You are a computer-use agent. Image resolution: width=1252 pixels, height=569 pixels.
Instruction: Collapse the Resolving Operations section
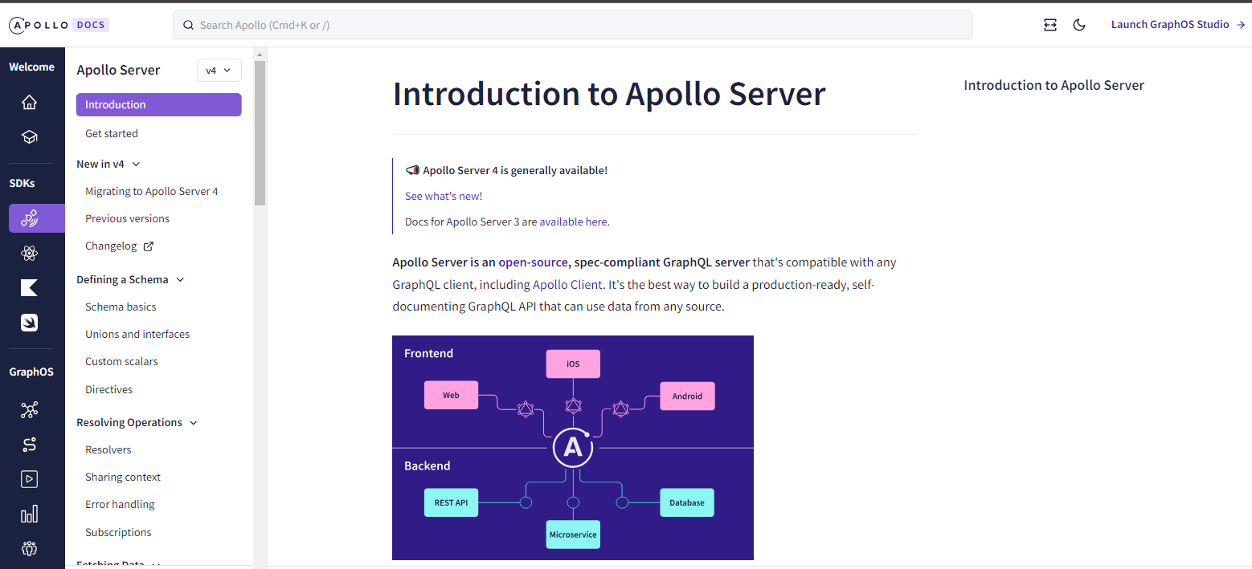click(x=137, y=422)
